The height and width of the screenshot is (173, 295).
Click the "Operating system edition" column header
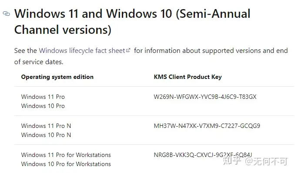click(57, 77)
